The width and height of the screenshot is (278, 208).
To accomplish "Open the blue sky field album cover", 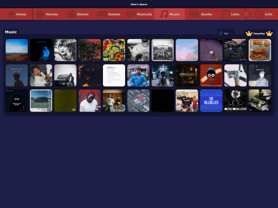I will (16, 50).
